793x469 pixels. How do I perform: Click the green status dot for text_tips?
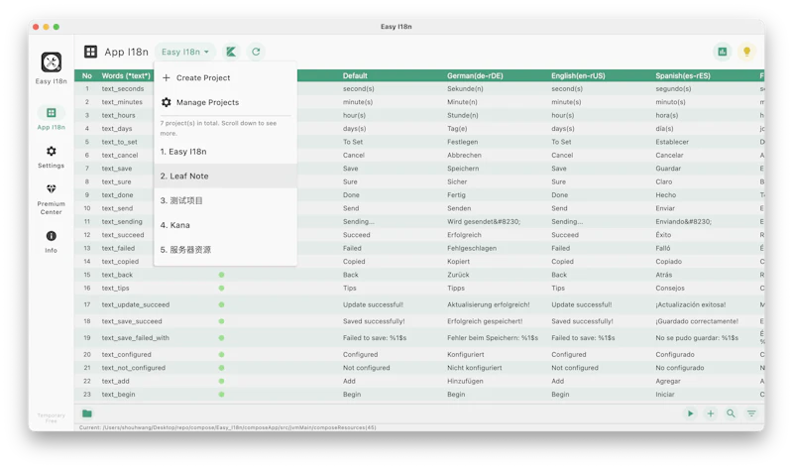tap(221, 288)
